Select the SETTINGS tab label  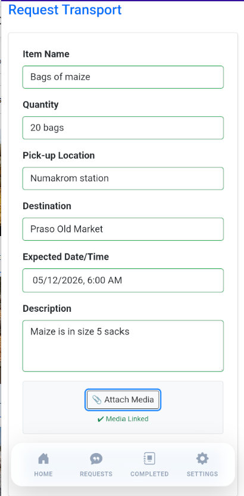202,474
